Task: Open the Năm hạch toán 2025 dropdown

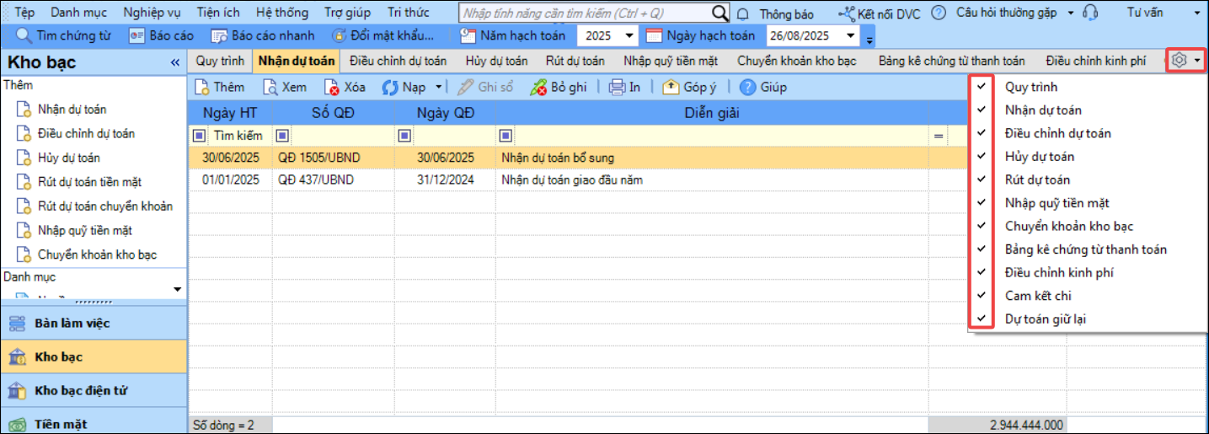Action: [x=629, y=35]
